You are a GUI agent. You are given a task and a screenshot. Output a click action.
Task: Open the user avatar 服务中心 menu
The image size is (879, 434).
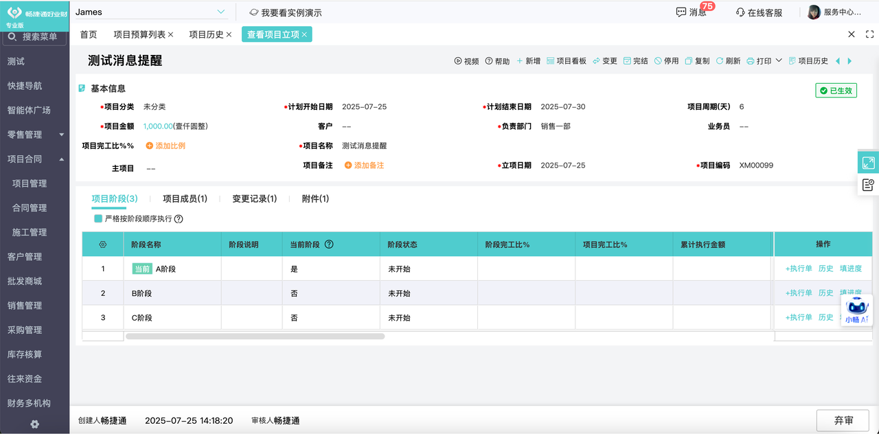click(x=834, y=12)
